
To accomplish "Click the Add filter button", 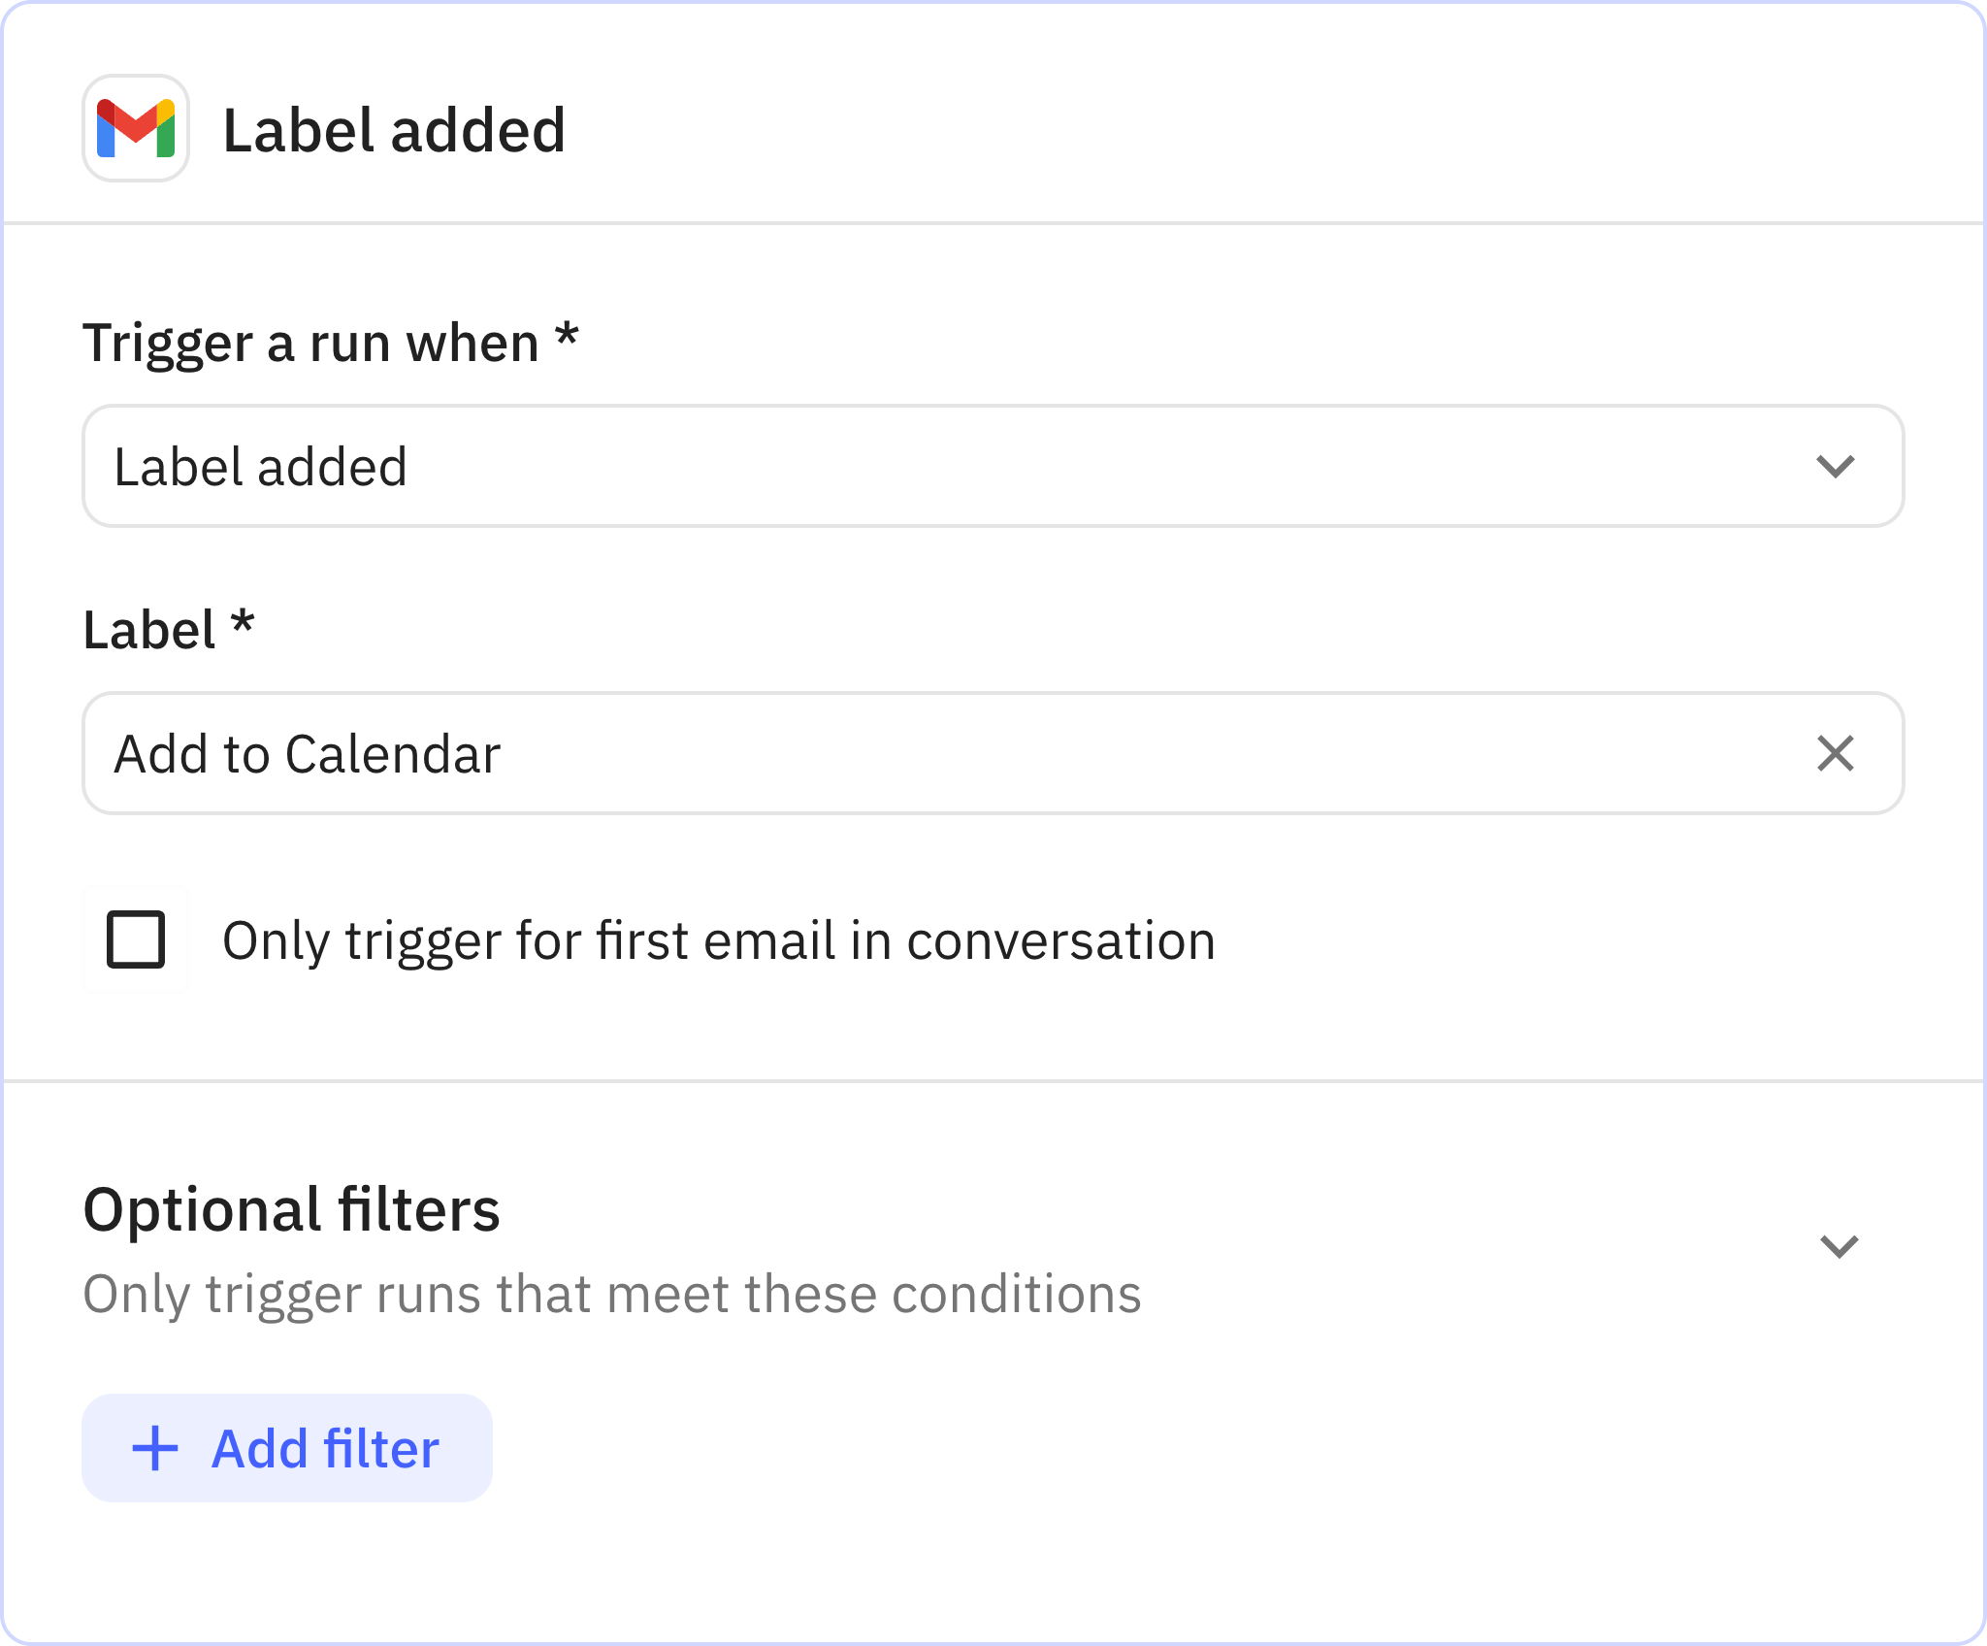I will [x=287, y=1448].
